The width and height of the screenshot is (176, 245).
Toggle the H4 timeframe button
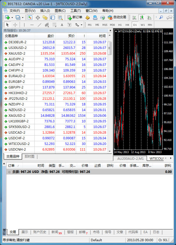point(127,25)
